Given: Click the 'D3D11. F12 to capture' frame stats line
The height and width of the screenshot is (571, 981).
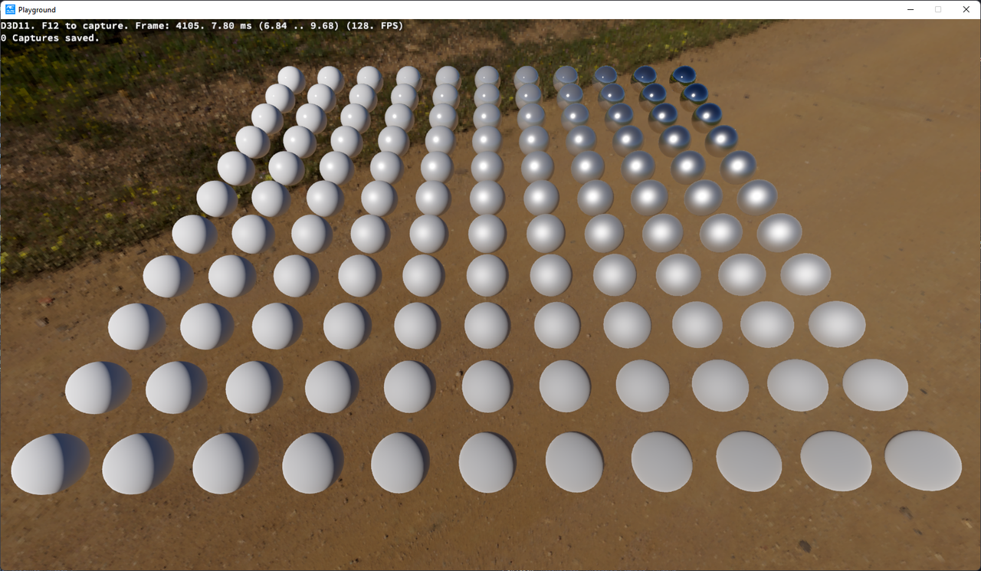Looking at the screenshot, I should 202,26.
